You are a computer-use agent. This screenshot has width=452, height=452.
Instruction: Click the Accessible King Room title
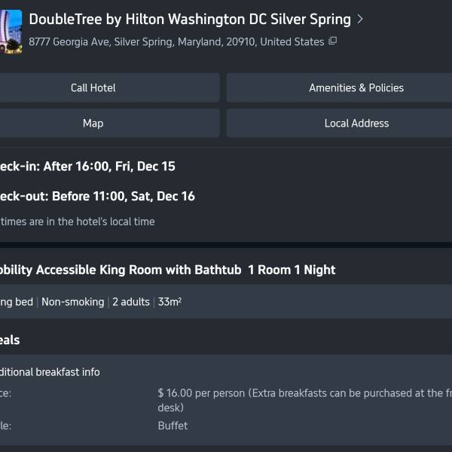[167, 270]
